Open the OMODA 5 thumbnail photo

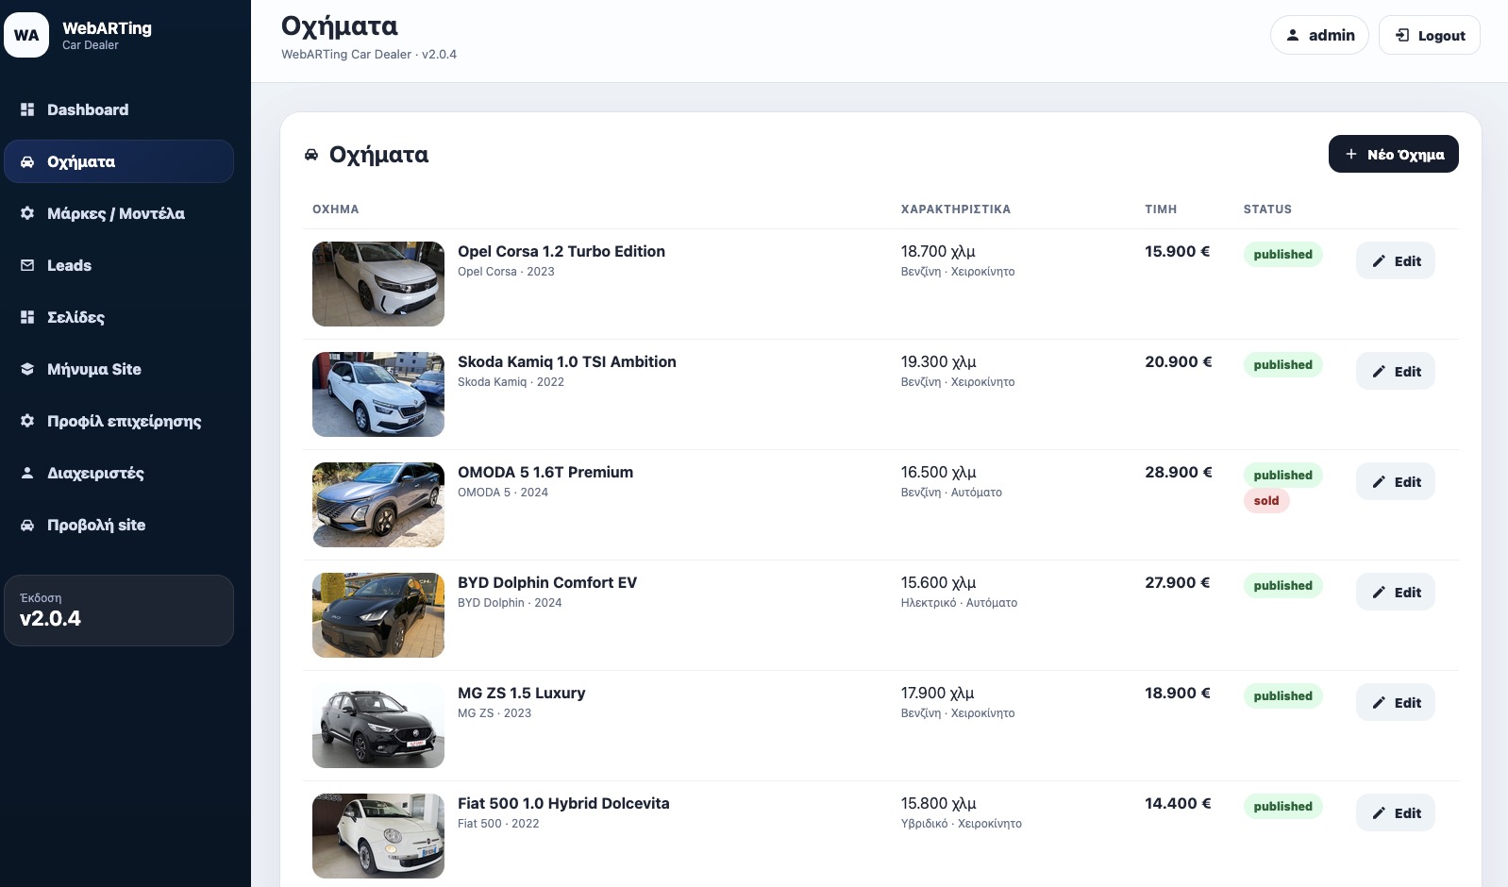coord(378,505)
